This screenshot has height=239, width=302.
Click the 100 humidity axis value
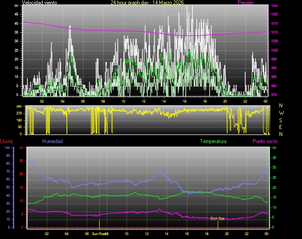point(7,147)
